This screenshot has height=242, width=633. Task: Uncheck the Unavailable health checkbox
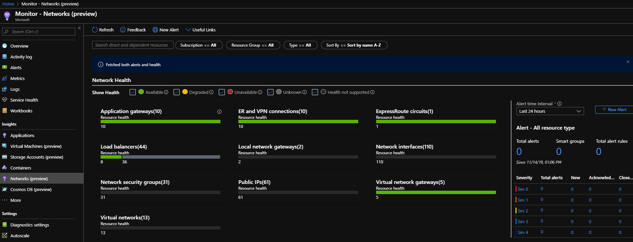tap(222, 92)
